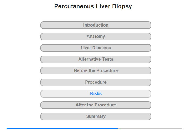Click the Percutaneous Liver Biopsy title
This screenshot has height=130, width=189.
click(x=93, y=6)
